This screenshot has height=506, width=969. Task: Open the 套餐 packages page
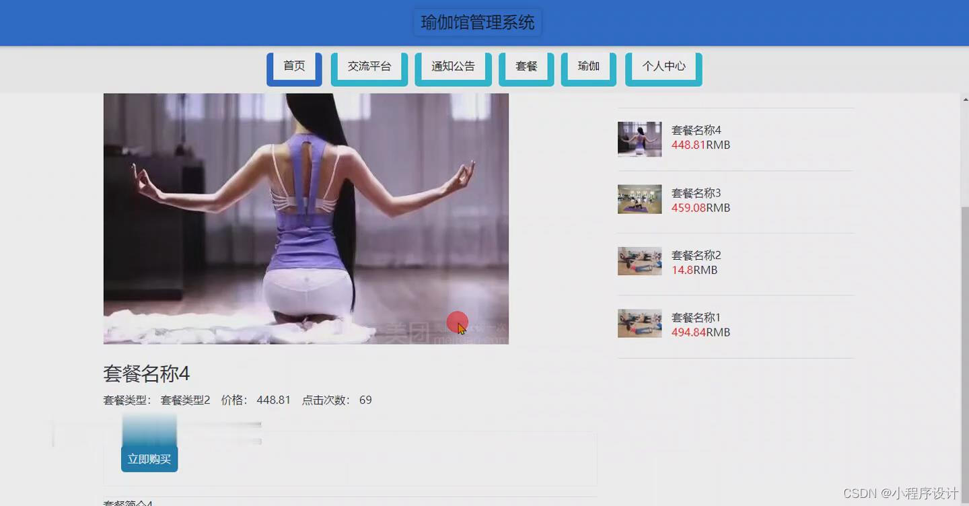(525, 65)
